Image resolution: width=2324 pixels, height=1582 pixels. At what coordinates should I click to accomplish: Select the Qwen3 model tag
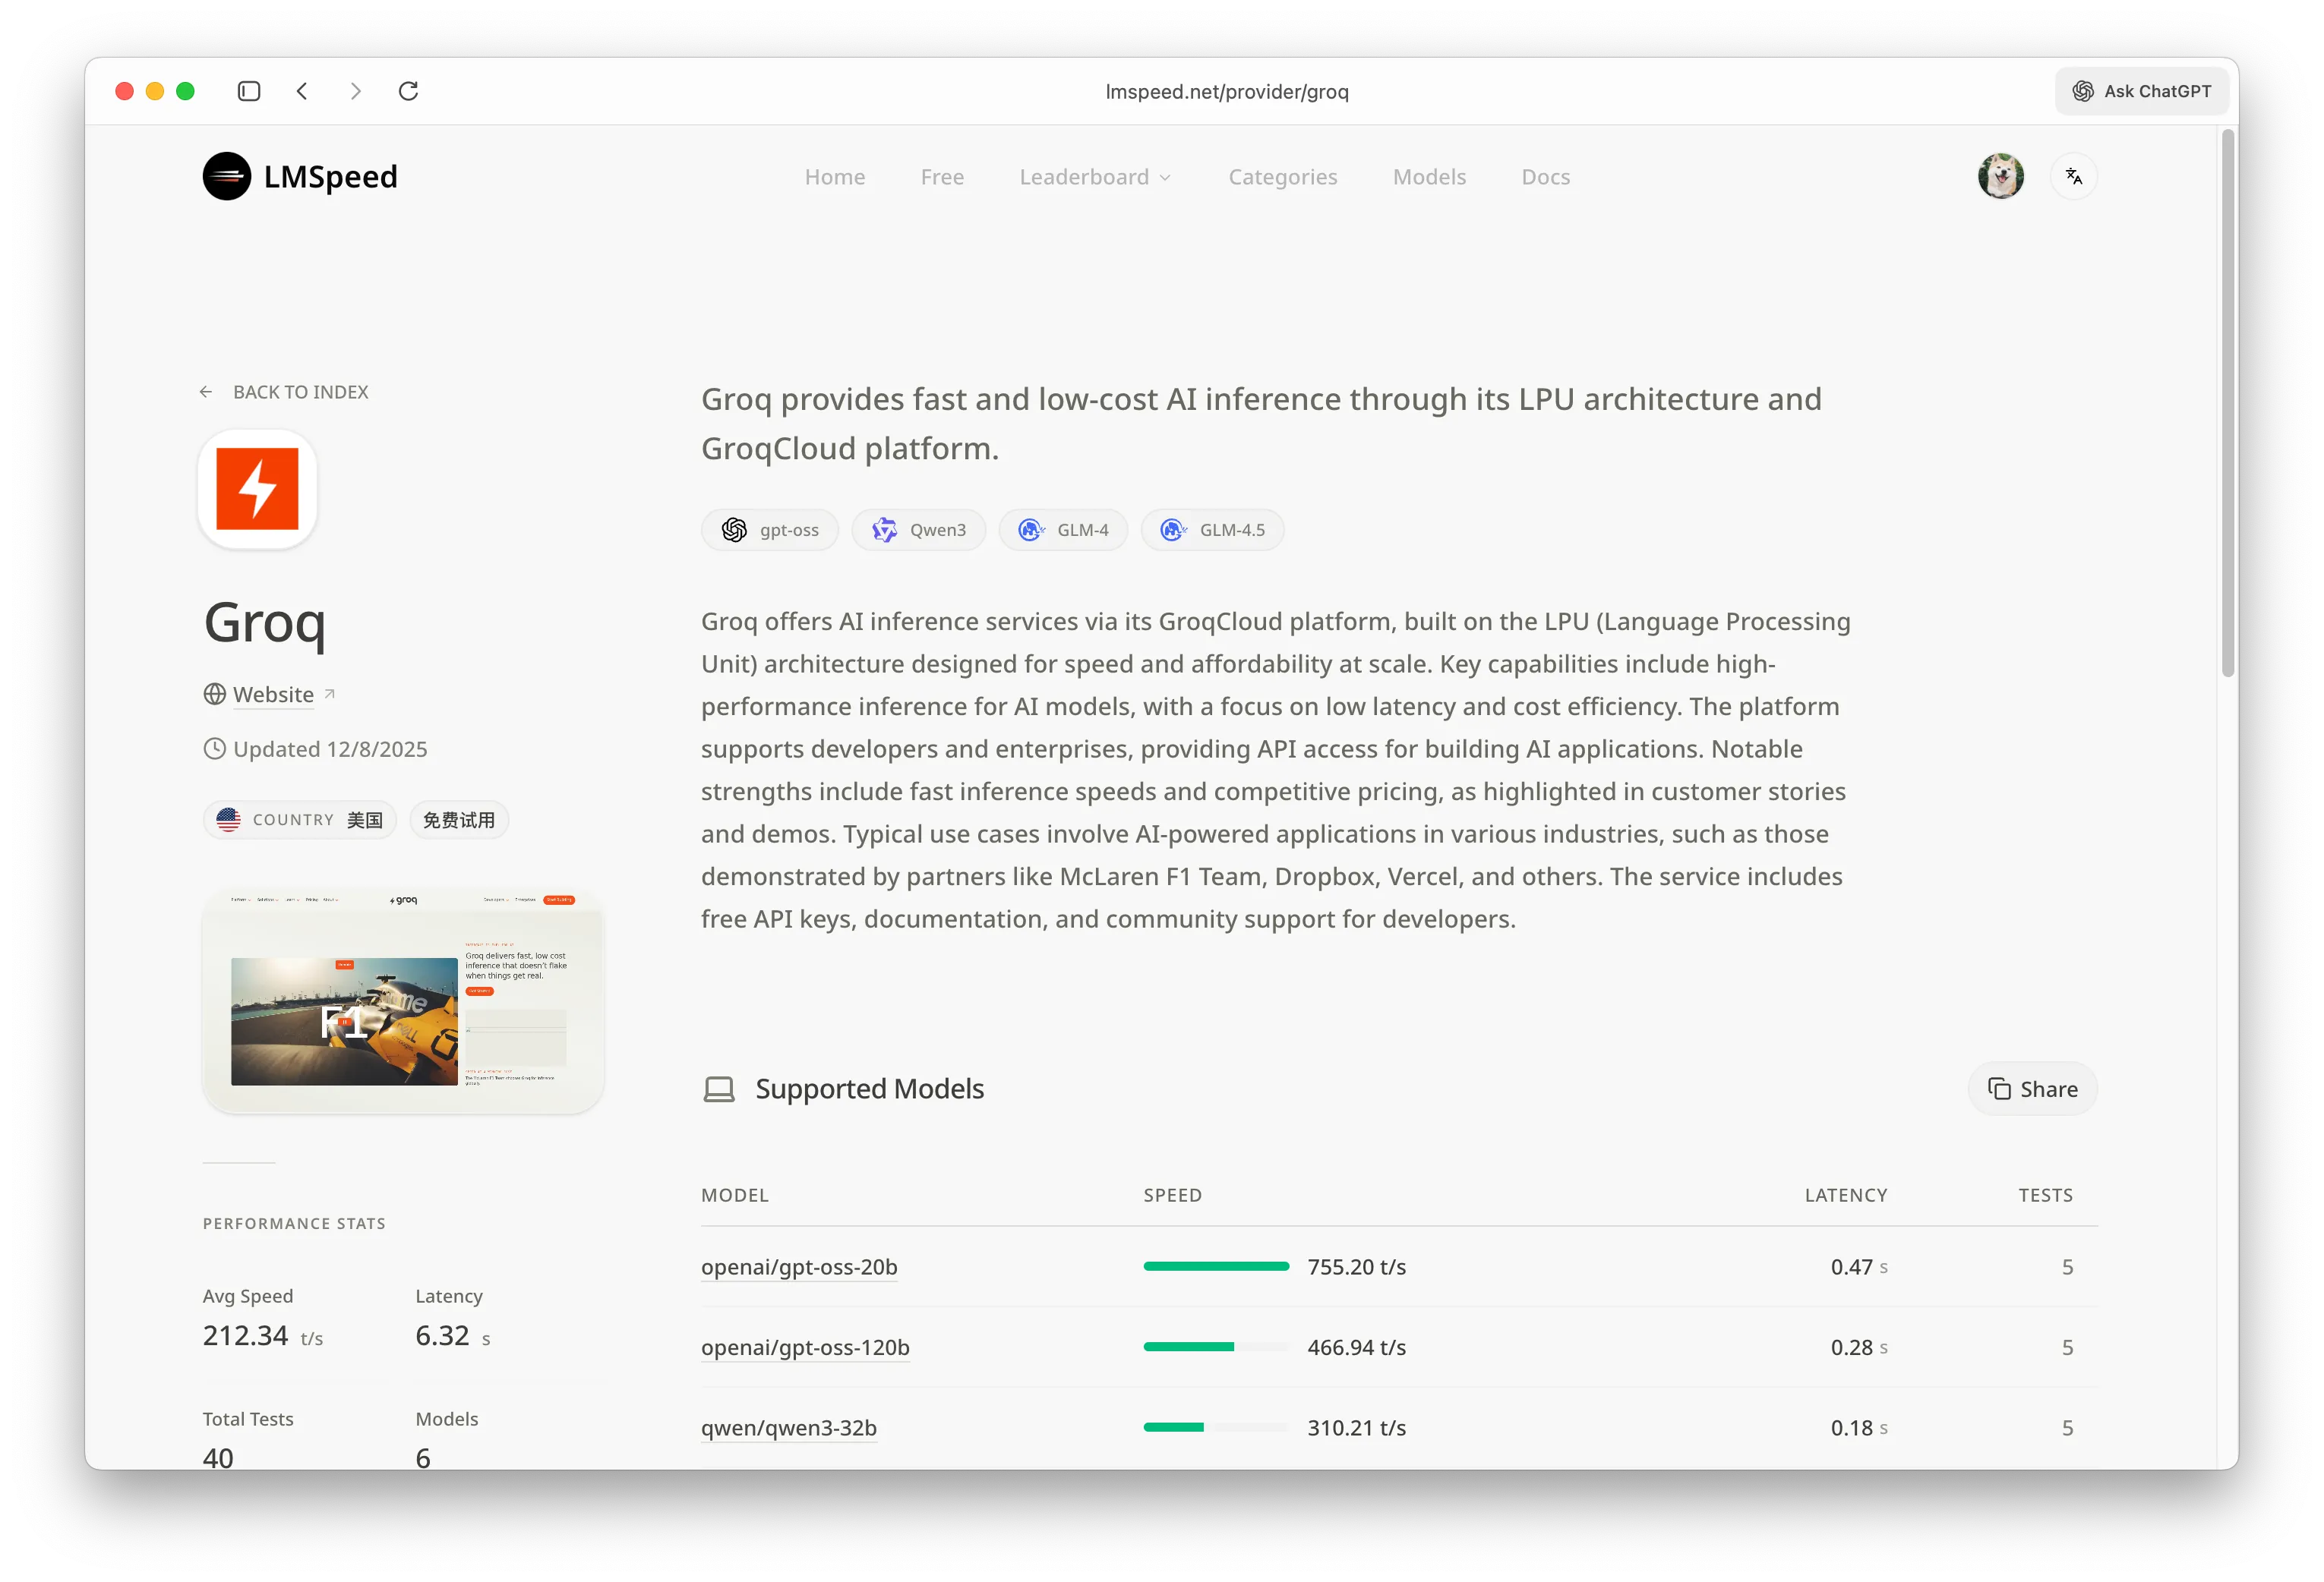918,530
